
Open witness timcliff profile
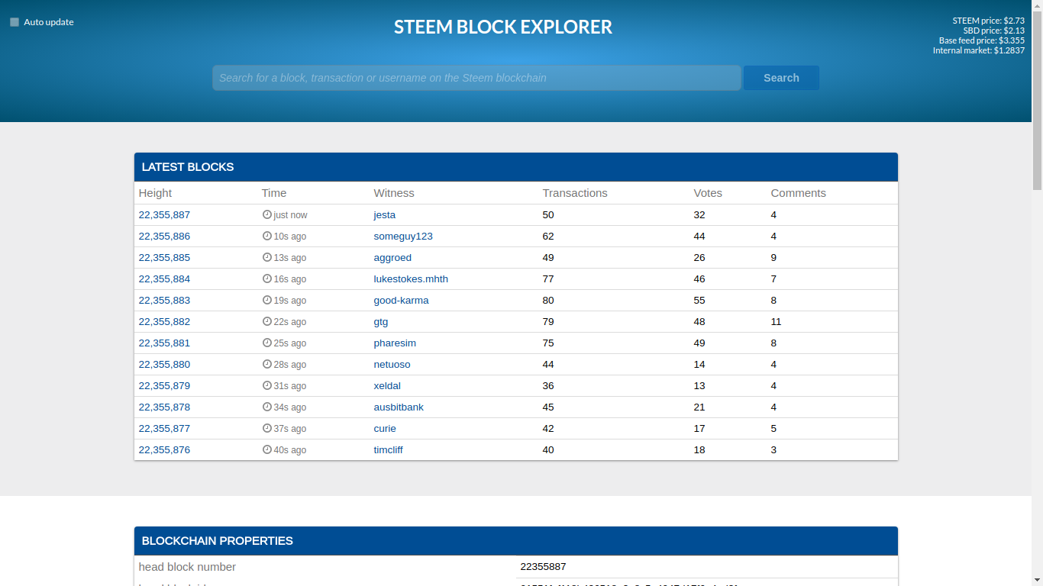pos(388,450)
